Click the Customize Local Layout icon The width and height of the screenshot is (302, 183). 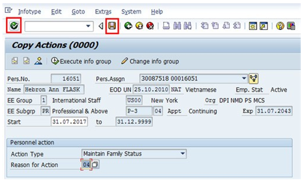click(291, 26)
